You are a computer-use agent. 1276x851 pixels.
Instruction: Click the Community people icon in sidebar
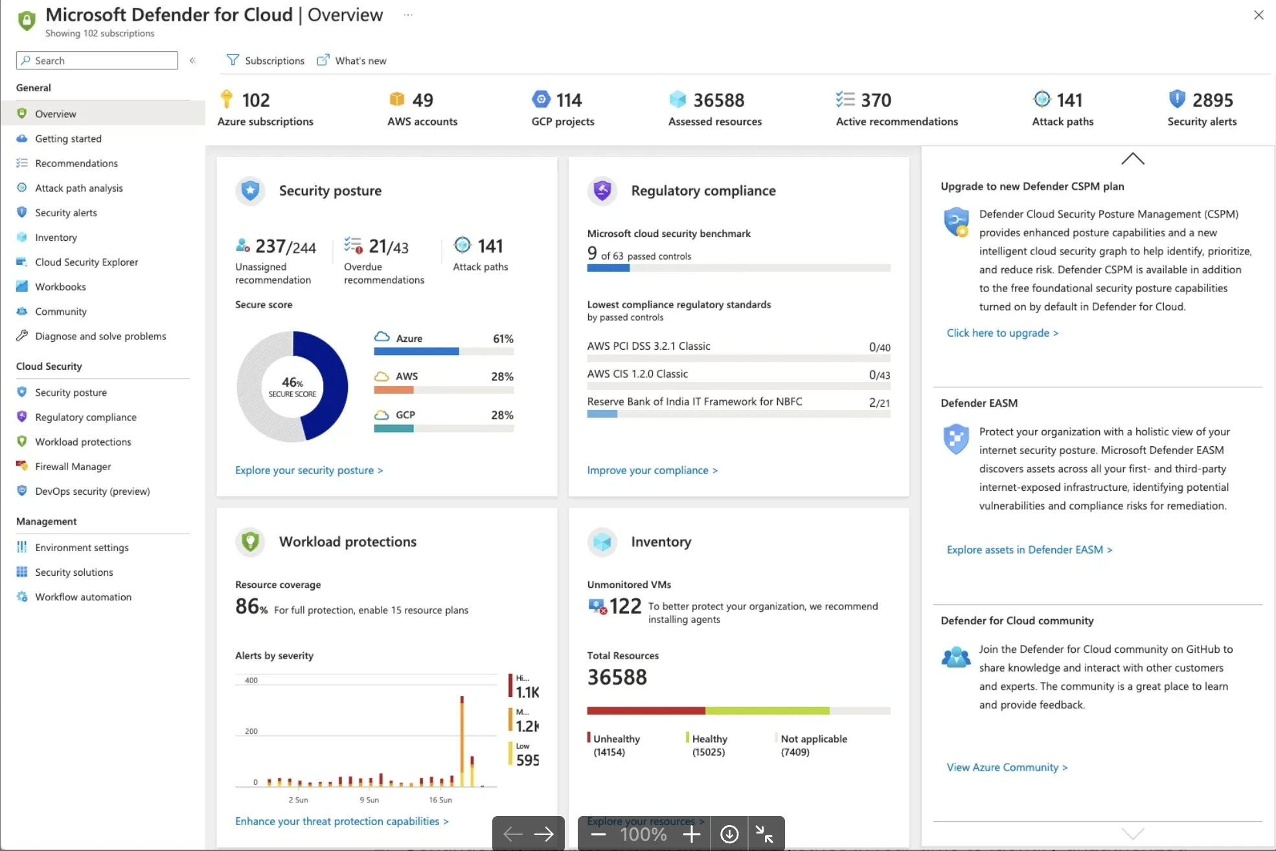(22, 311)
